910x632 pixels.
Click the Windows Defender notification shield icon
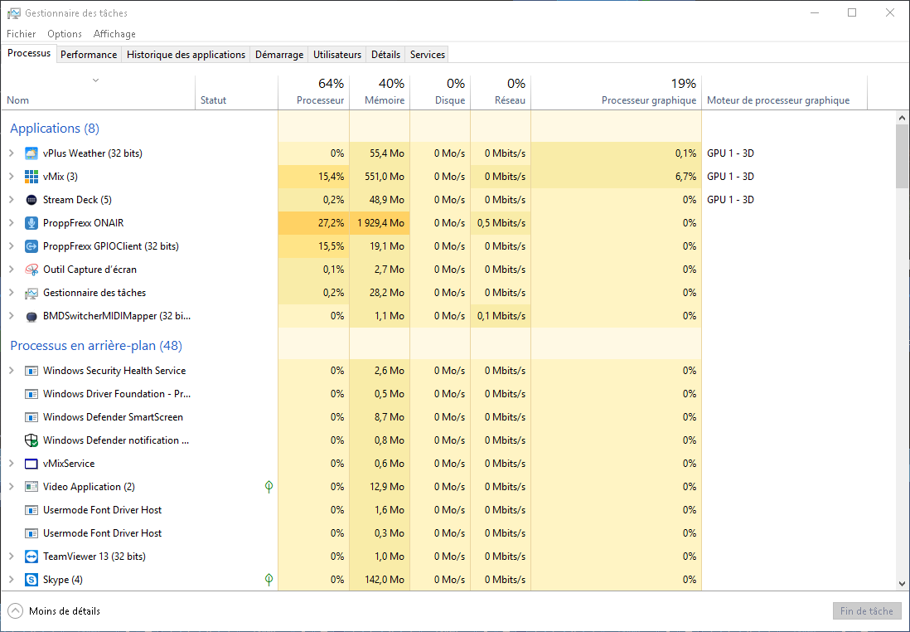pos(31,440)
